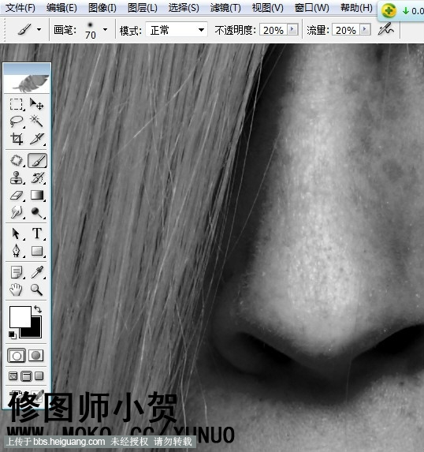The height and width of the screenshot is (452, 424).
Task: Select the Type tool
Action: click(37, 233)
